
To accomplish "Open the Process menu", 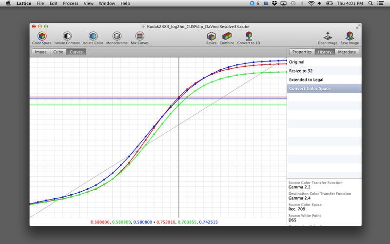I will point(70,3).
